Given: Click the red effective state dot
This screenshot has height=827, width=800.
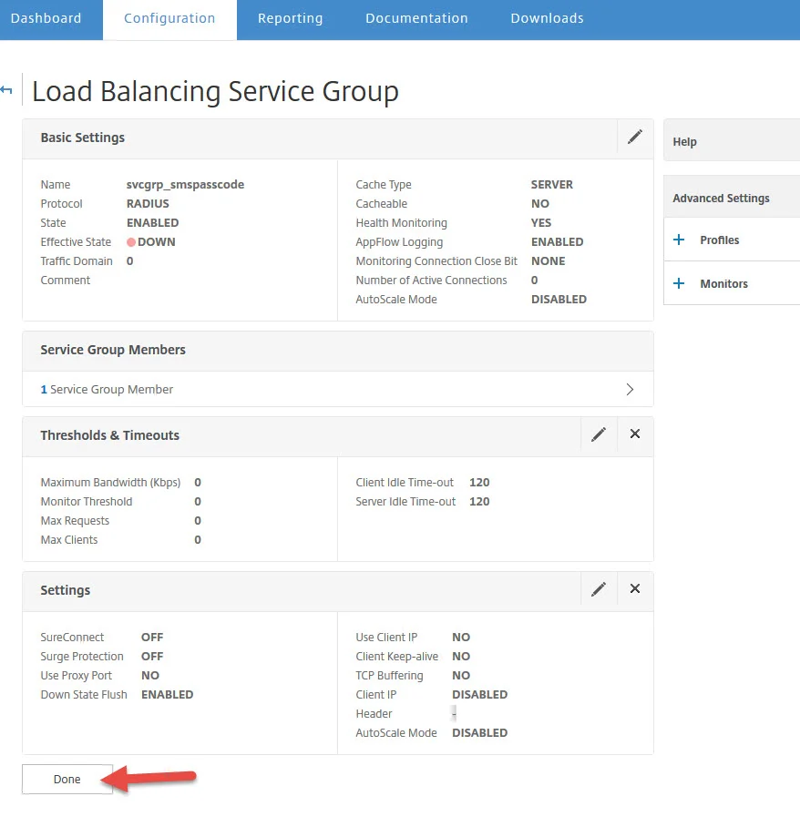Looking at the screenshot, I should click(x=131, y=242).
